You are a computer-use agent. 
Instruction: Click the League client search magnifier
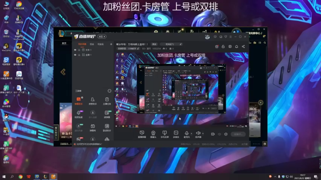click(265, 43)
